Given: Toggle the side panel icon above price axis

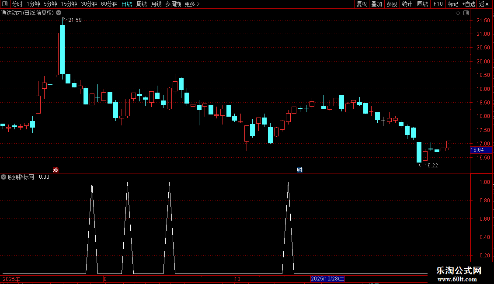Looking at the screenshot, I should 466,13.
